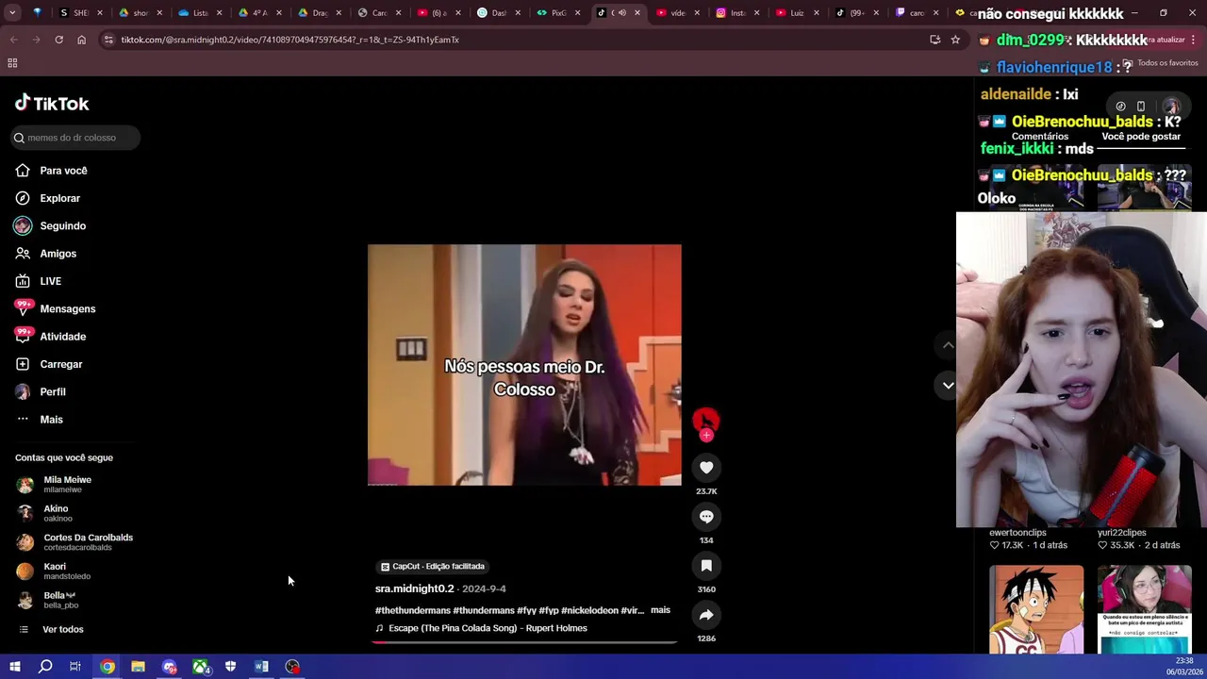Open Discord from the taskbar
1207x679 pixels.
coord(169,667)
